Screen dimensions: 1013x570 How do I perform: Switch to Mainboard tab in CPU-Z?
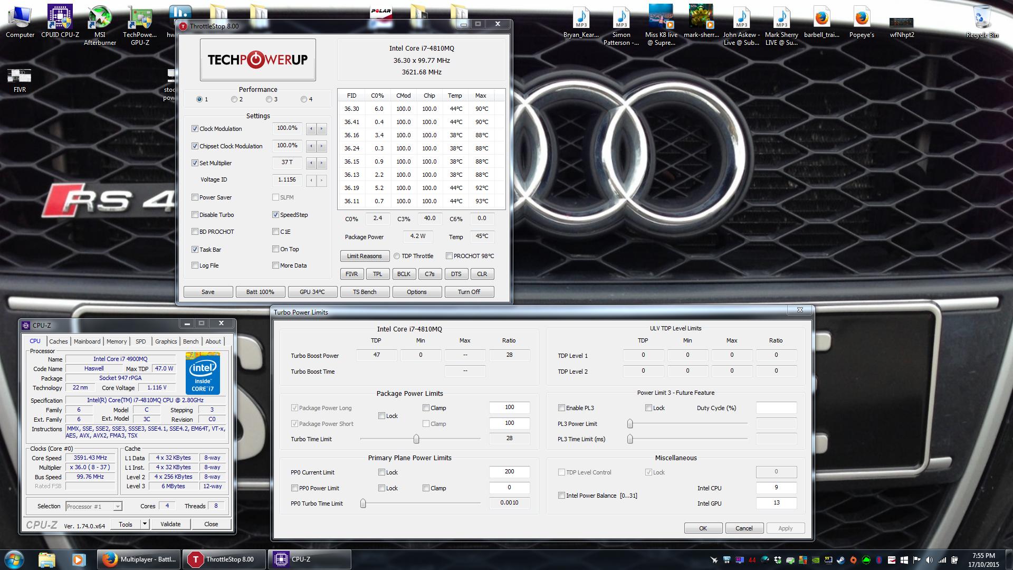87,341
